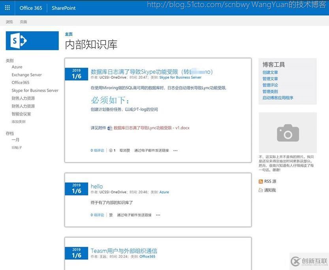Image resolution: width=329 pixels, height=270 pixels.
Task: Open the 页面 ribbon tab
Action: [23, 22]
